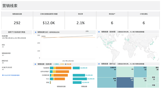Screen dimensions: 161x90
Task: Click the star icon beside 销售线索（按来源）
Action: 35,64
